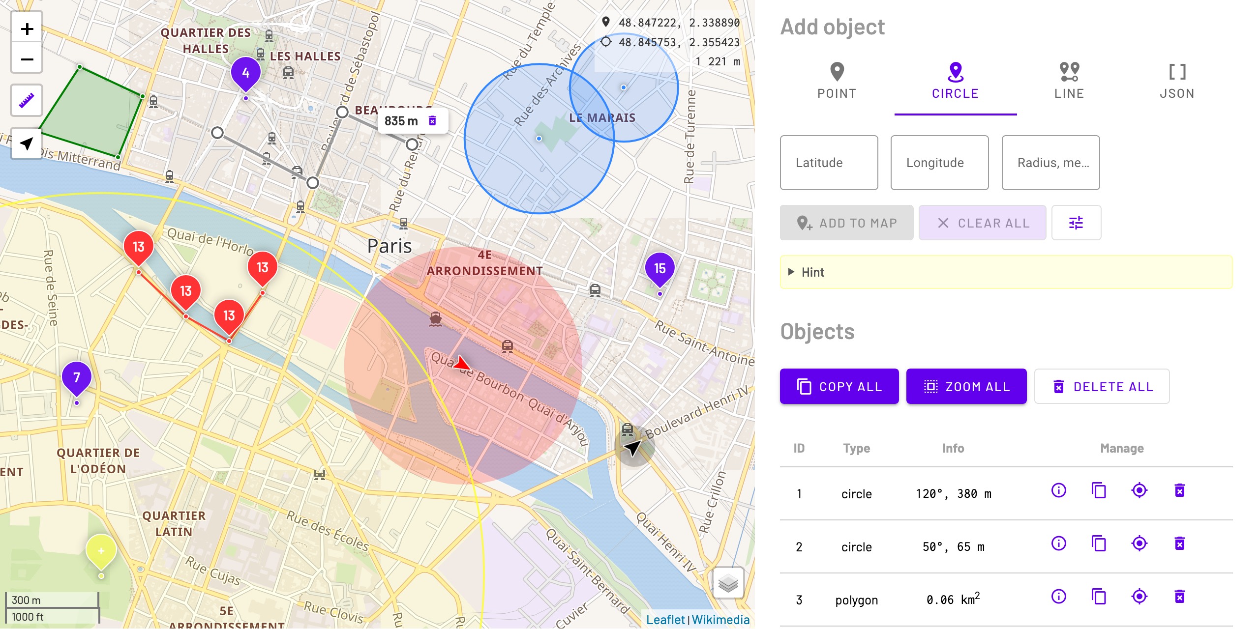Click the purple map marker numbered 15

[x=659, y=269]
